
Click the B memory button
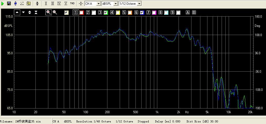click(194, 12)
